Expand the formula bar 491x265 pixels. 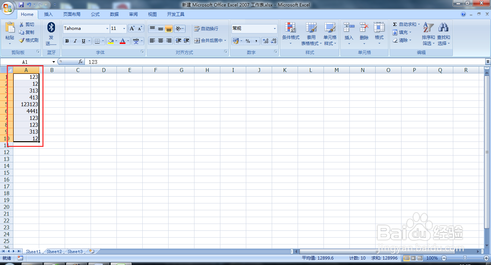488,62
